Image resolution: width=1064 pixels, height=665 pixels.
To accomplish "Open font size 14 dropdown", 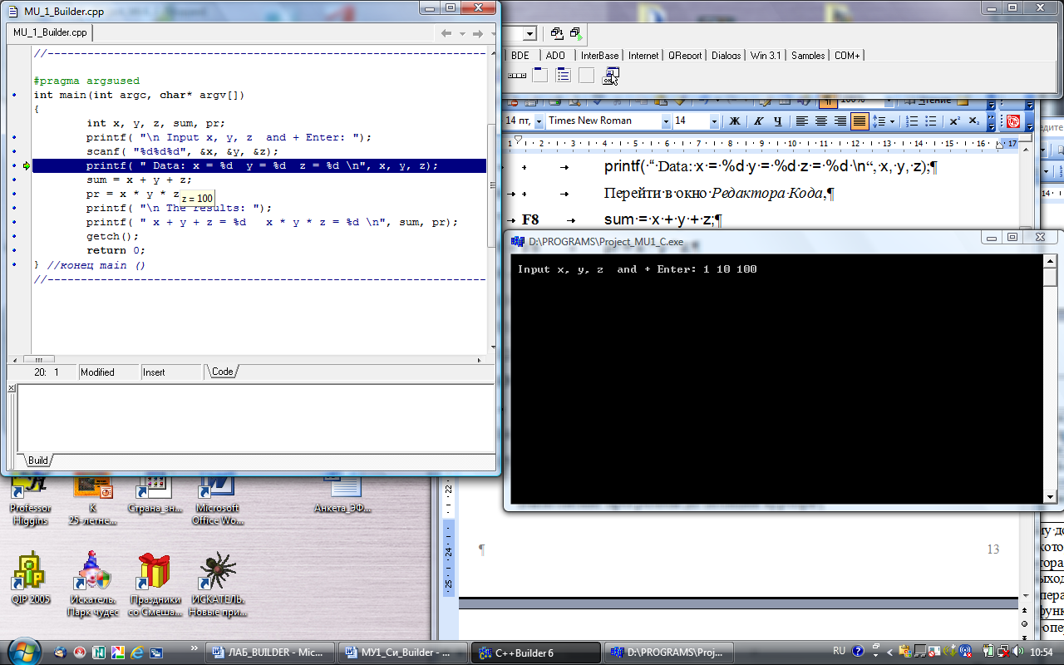I will coord(714,121).
